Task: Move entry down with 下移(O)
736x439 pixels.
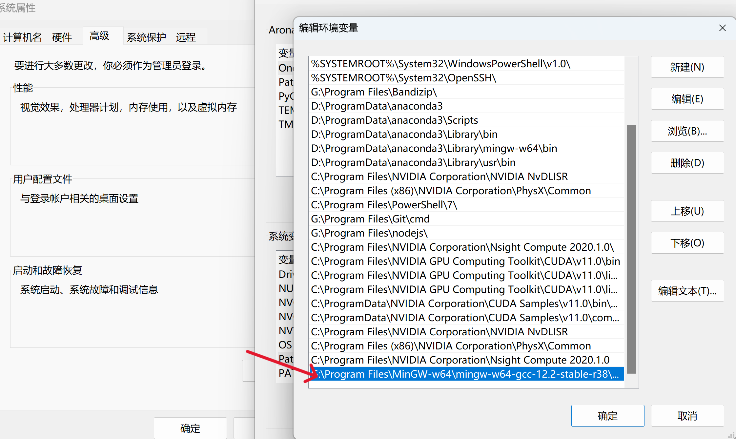Action: (687, 243)
